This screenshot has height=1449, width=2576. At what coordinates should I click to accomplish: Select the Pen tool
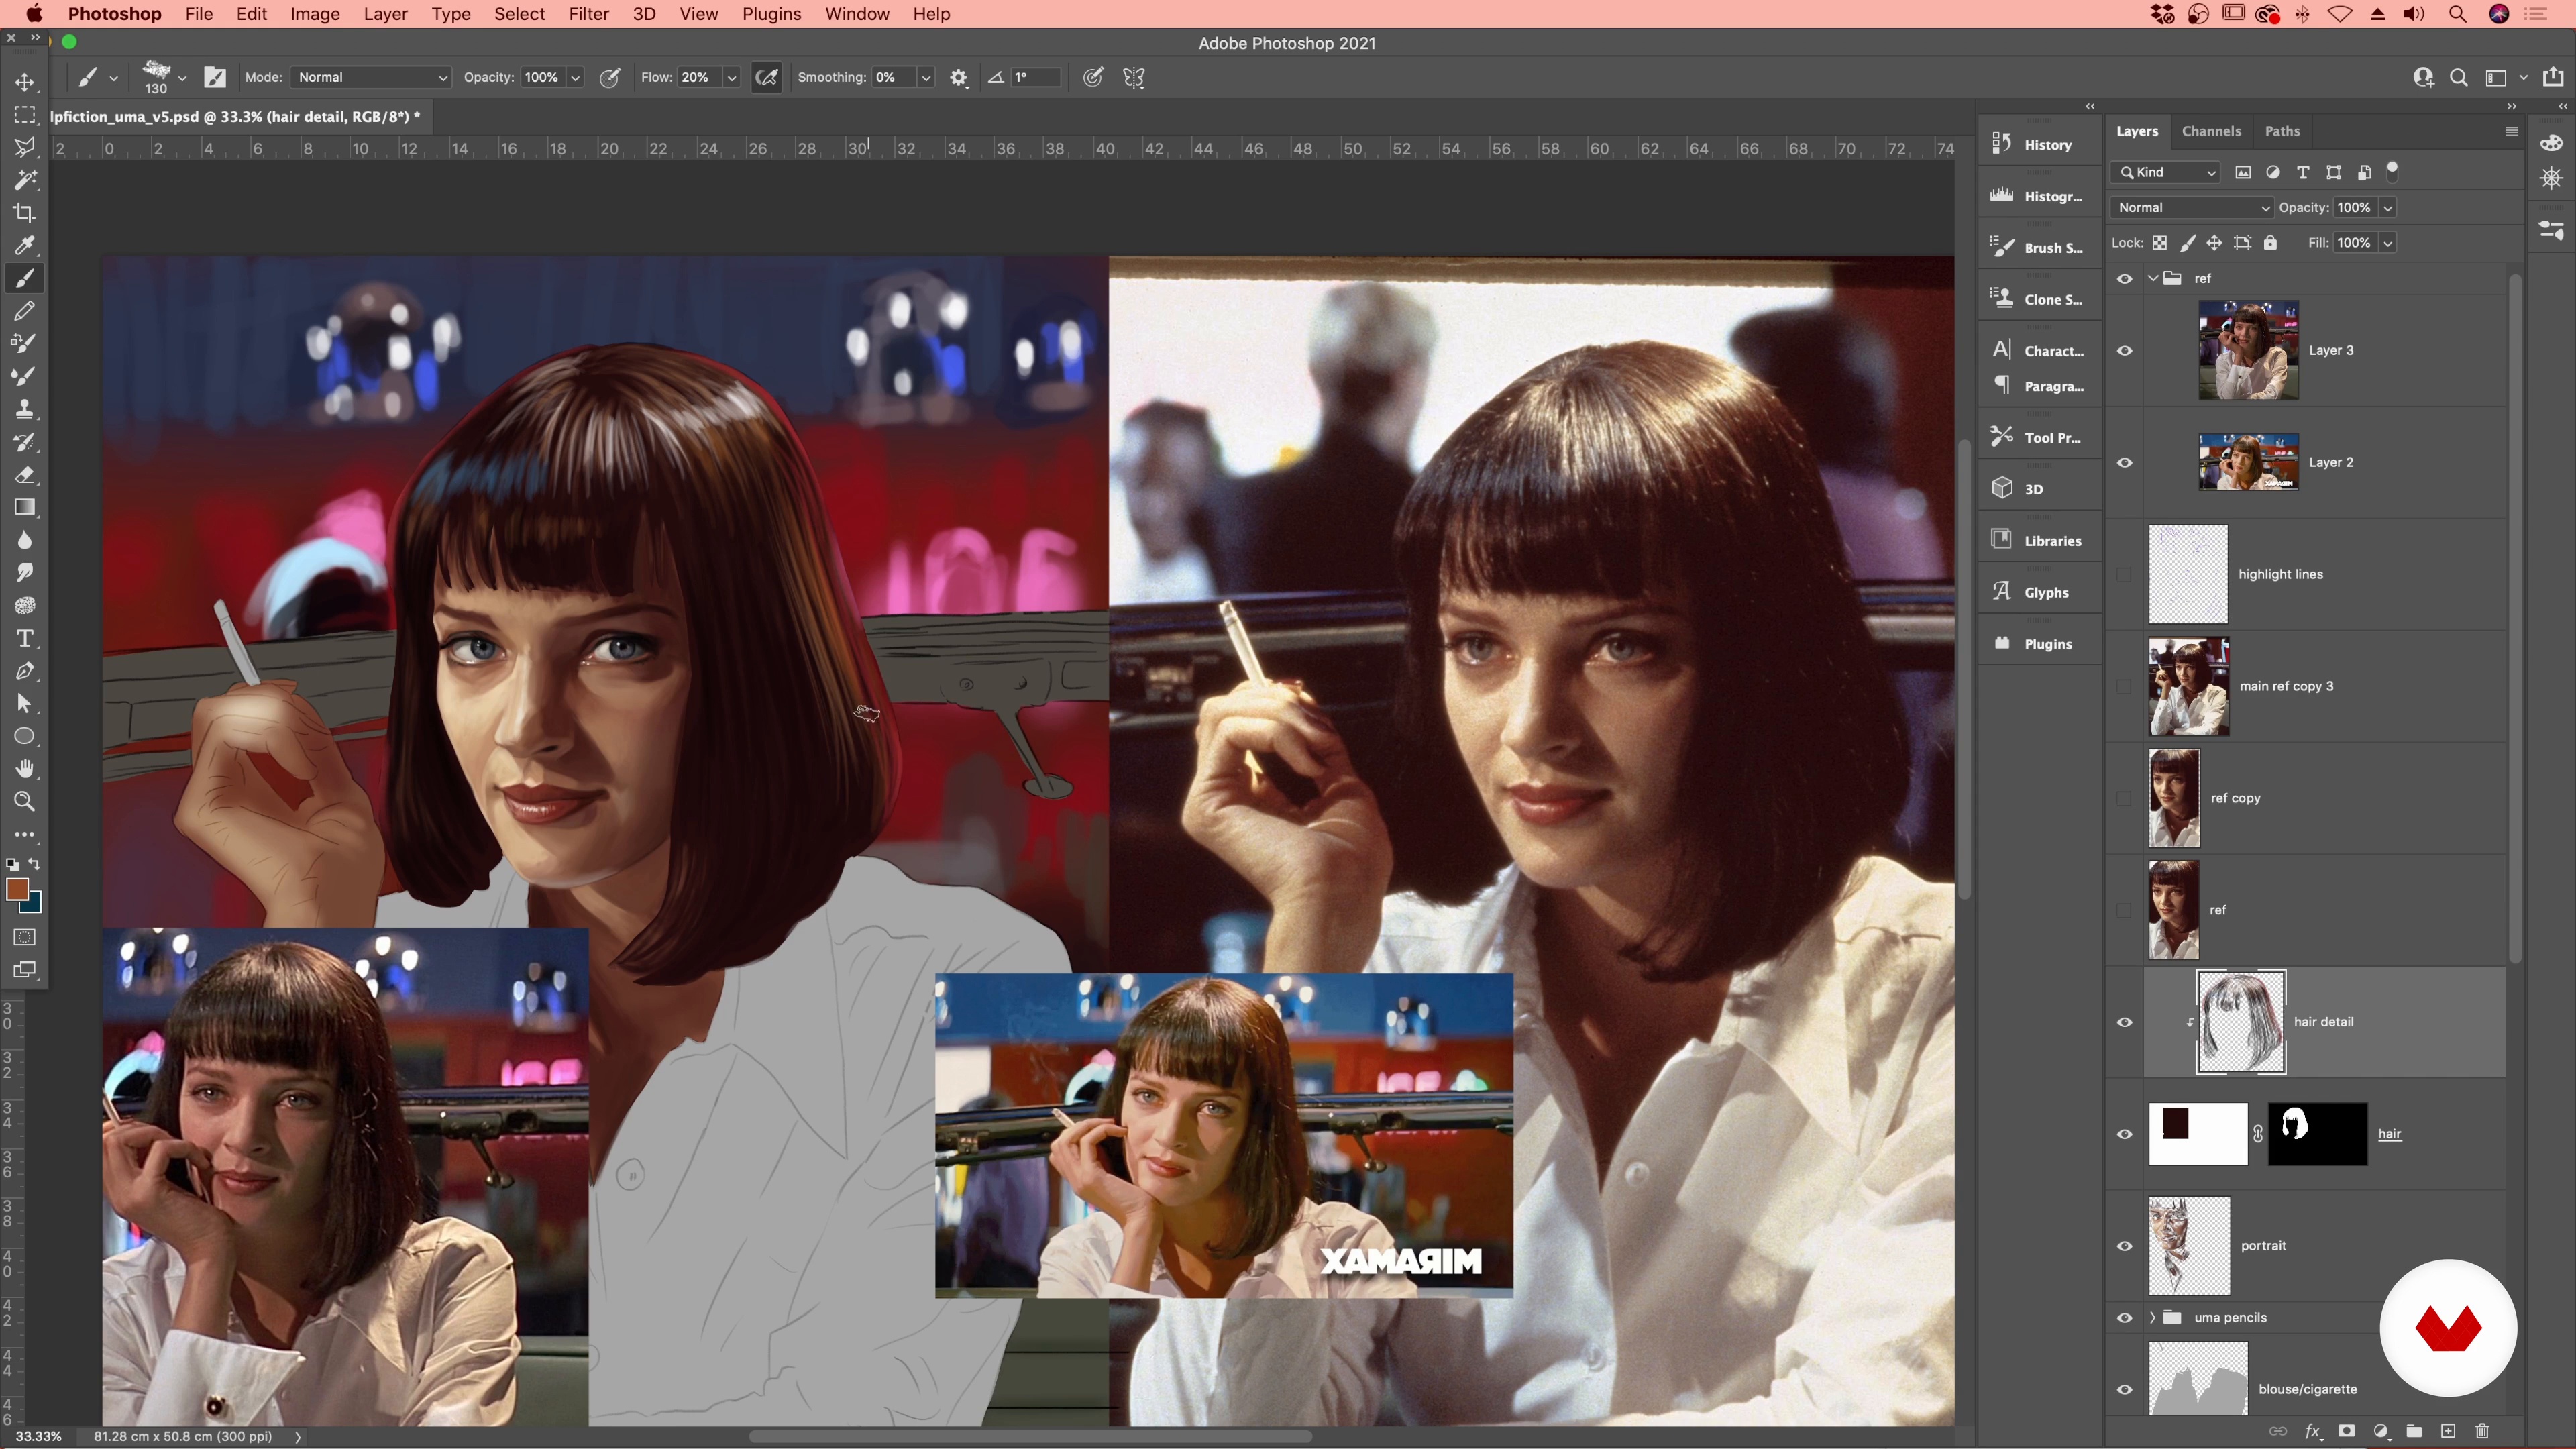(25, 671)
